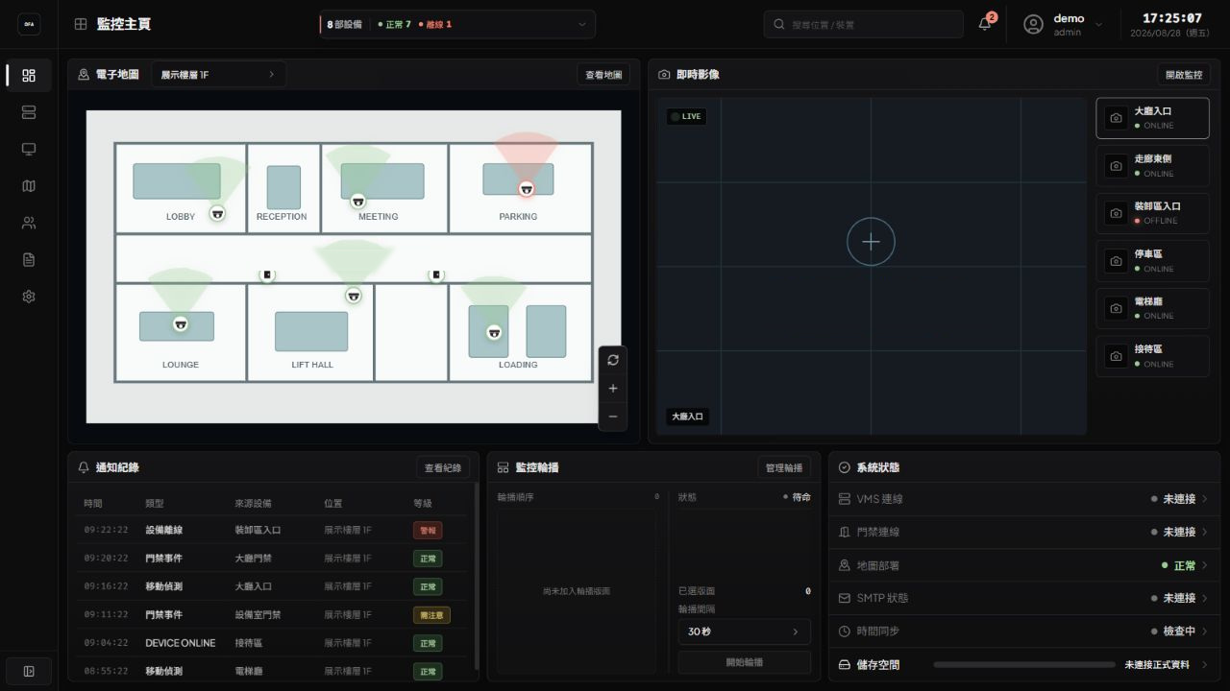
Task: Open the server devices icon in sidebar
Action: [x=29, y=112]
